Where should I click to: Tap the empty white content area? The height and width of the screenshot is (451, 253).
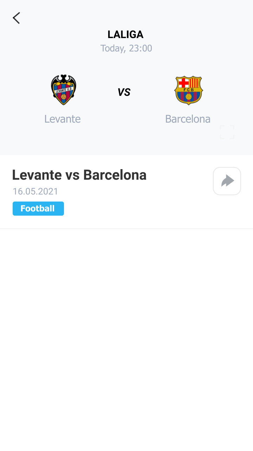(126, 340)
